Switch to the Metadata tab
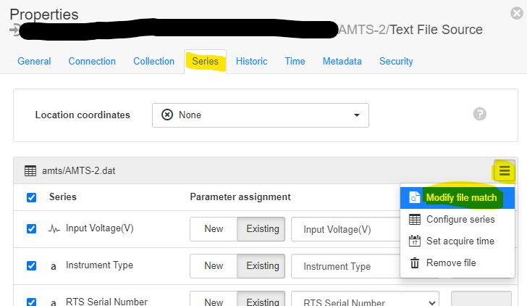The image size is (527, 306). [x=342, y=62]
